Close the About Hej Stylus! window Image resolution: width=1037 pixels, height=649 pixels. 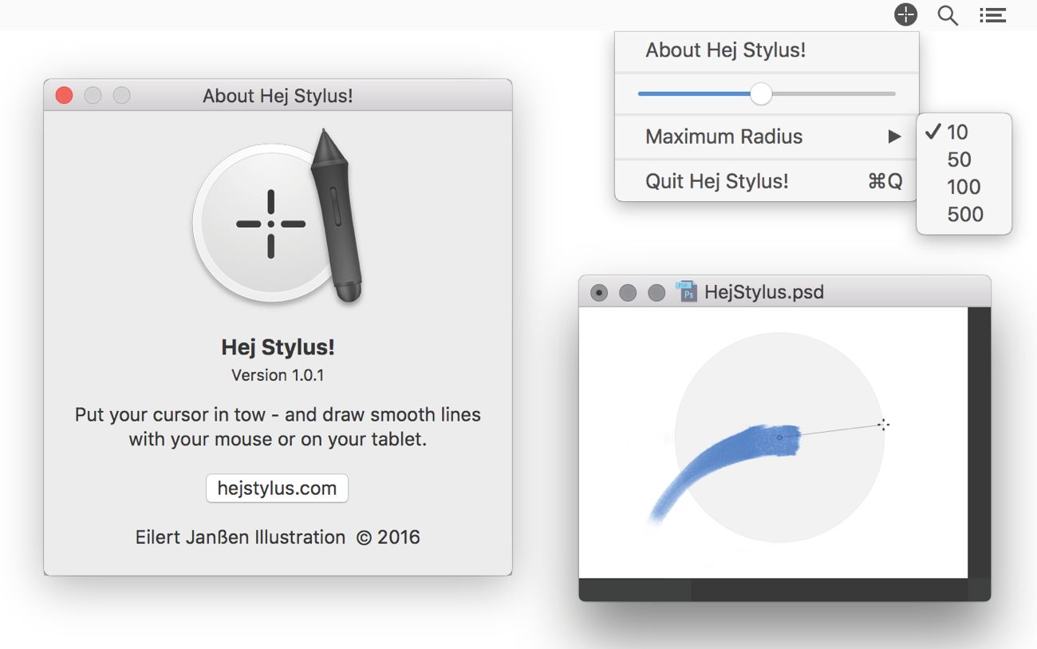tap(65, 96)
